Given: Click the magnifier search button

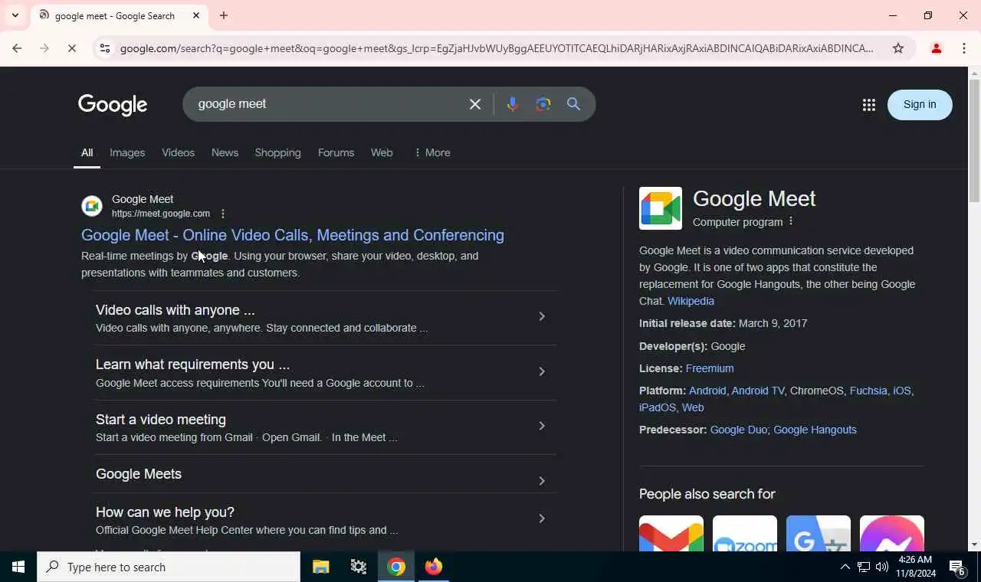Looking at the screenshot, I should coord(574,104).
